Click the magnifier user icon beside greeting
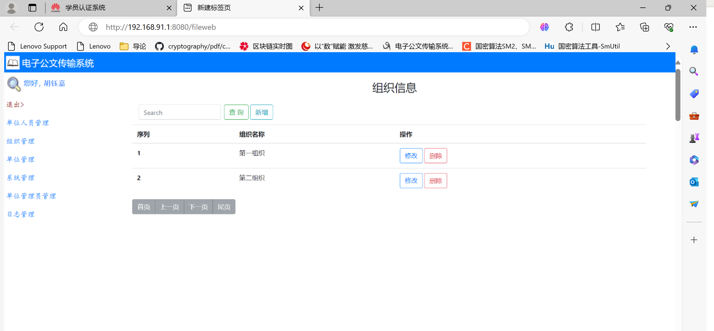The width and height of the screenshot is (714, 331). (14, 84)
